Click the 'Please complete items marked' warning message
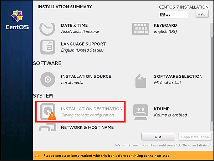The width and height of the screenshot is (214, 161). pos(107,156)
